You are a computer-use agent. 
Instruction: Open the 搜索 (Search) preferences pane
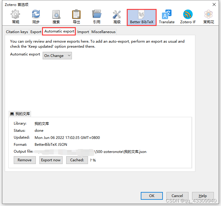tap(56, 17)
